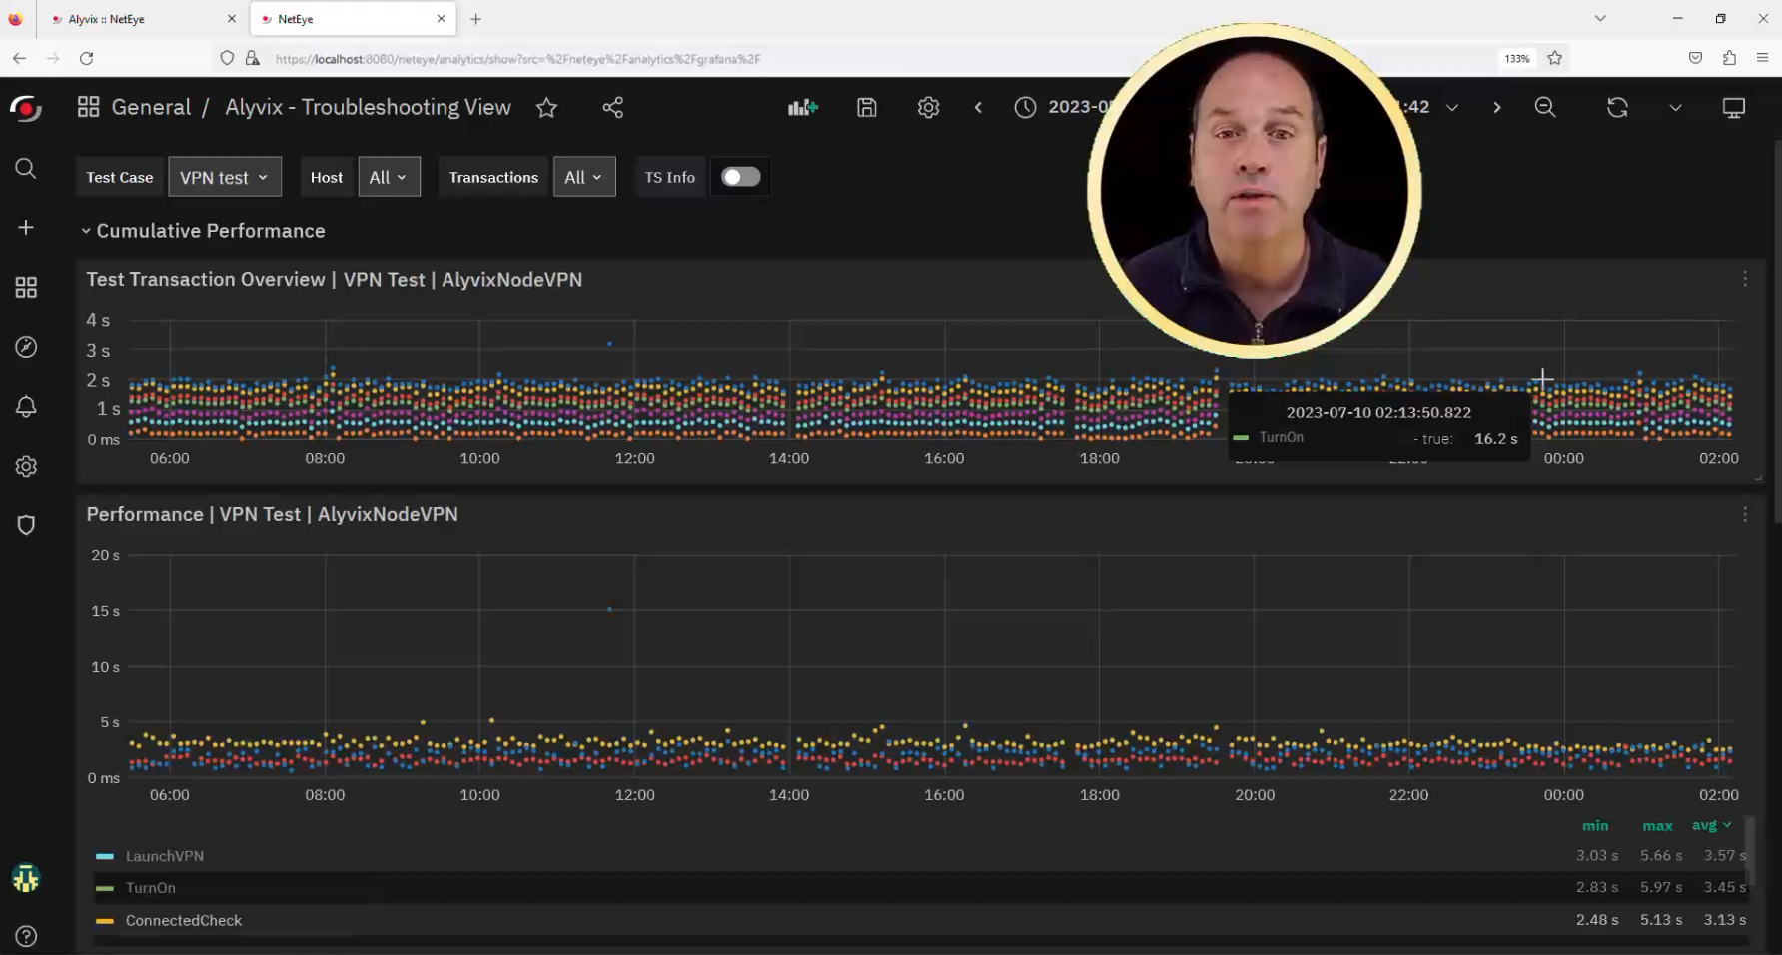The height and width of the screenshot is (955, 1782).
Task: Open alerting bell icon in sidebar
Action: point(26,407)
